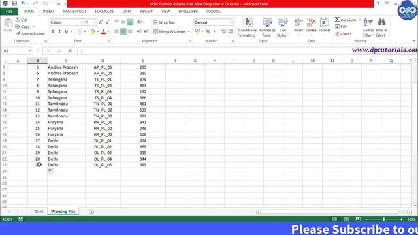Toggle Align Right
The width and height of the screenshot is (418, 235).
click(130, 32)
